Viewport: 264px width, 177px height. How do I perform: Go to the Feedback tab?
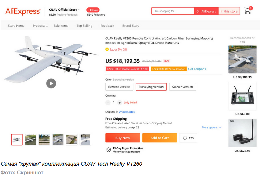[x=107, y=26]
